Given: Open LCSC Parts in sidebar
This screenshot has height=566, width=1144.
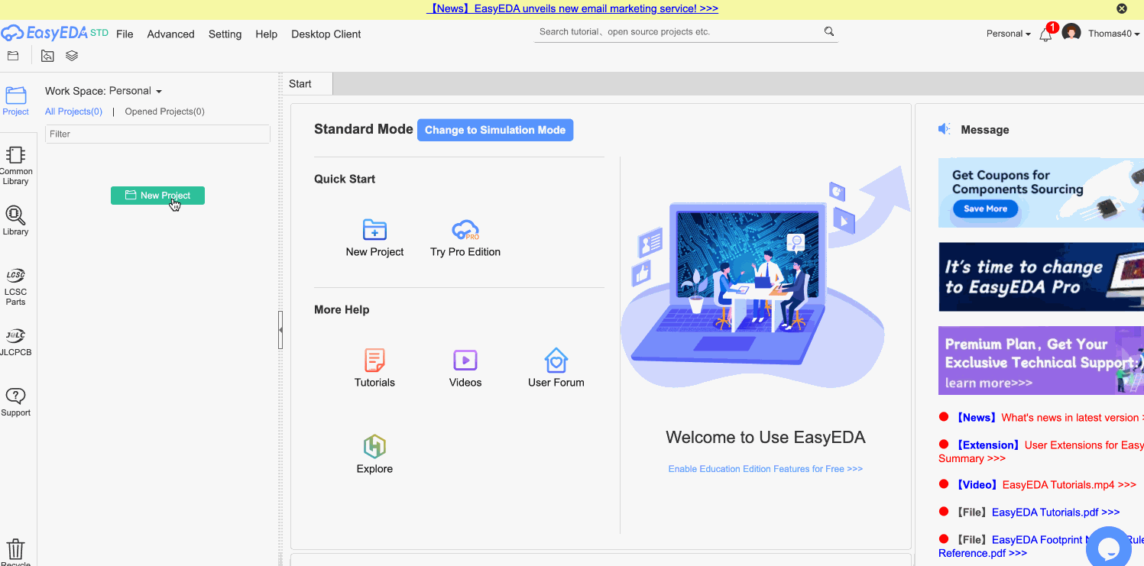Looking at the screenshot, I should [15, 286].
